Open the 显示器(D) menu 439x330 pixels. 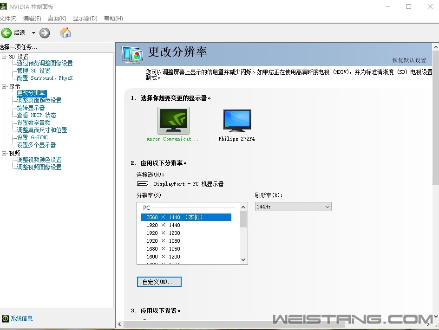coord(85,19)
